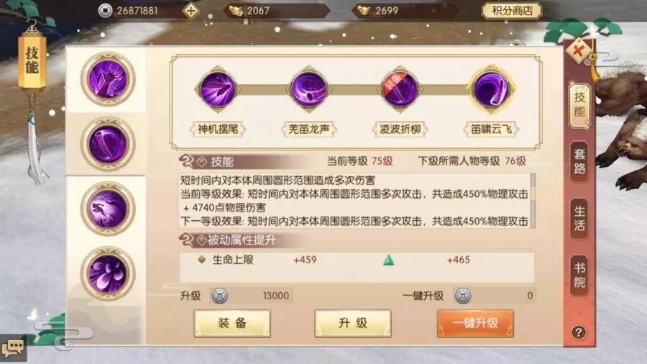
Task: Select the 羌笛龙声 skill icon
Action: tap(308, 88)
